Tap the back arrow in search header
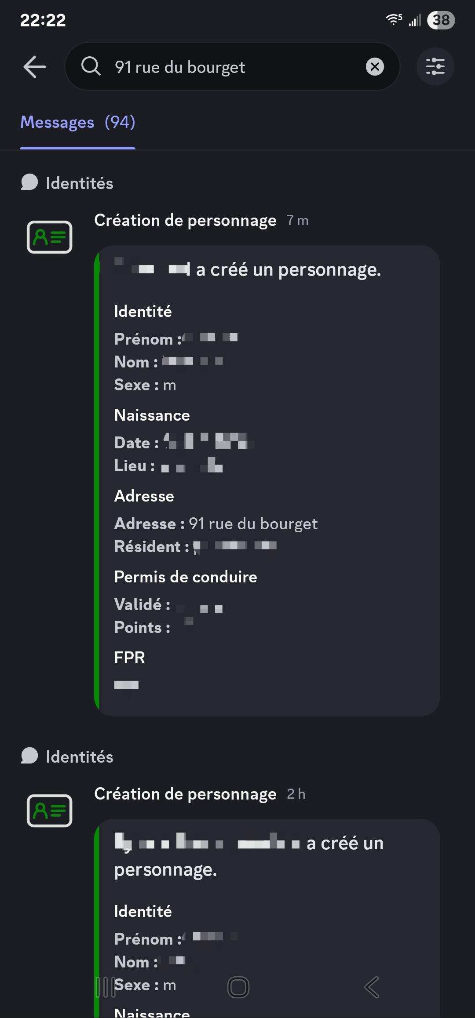Screen dimensions: 475x1018 coord(35,67)
